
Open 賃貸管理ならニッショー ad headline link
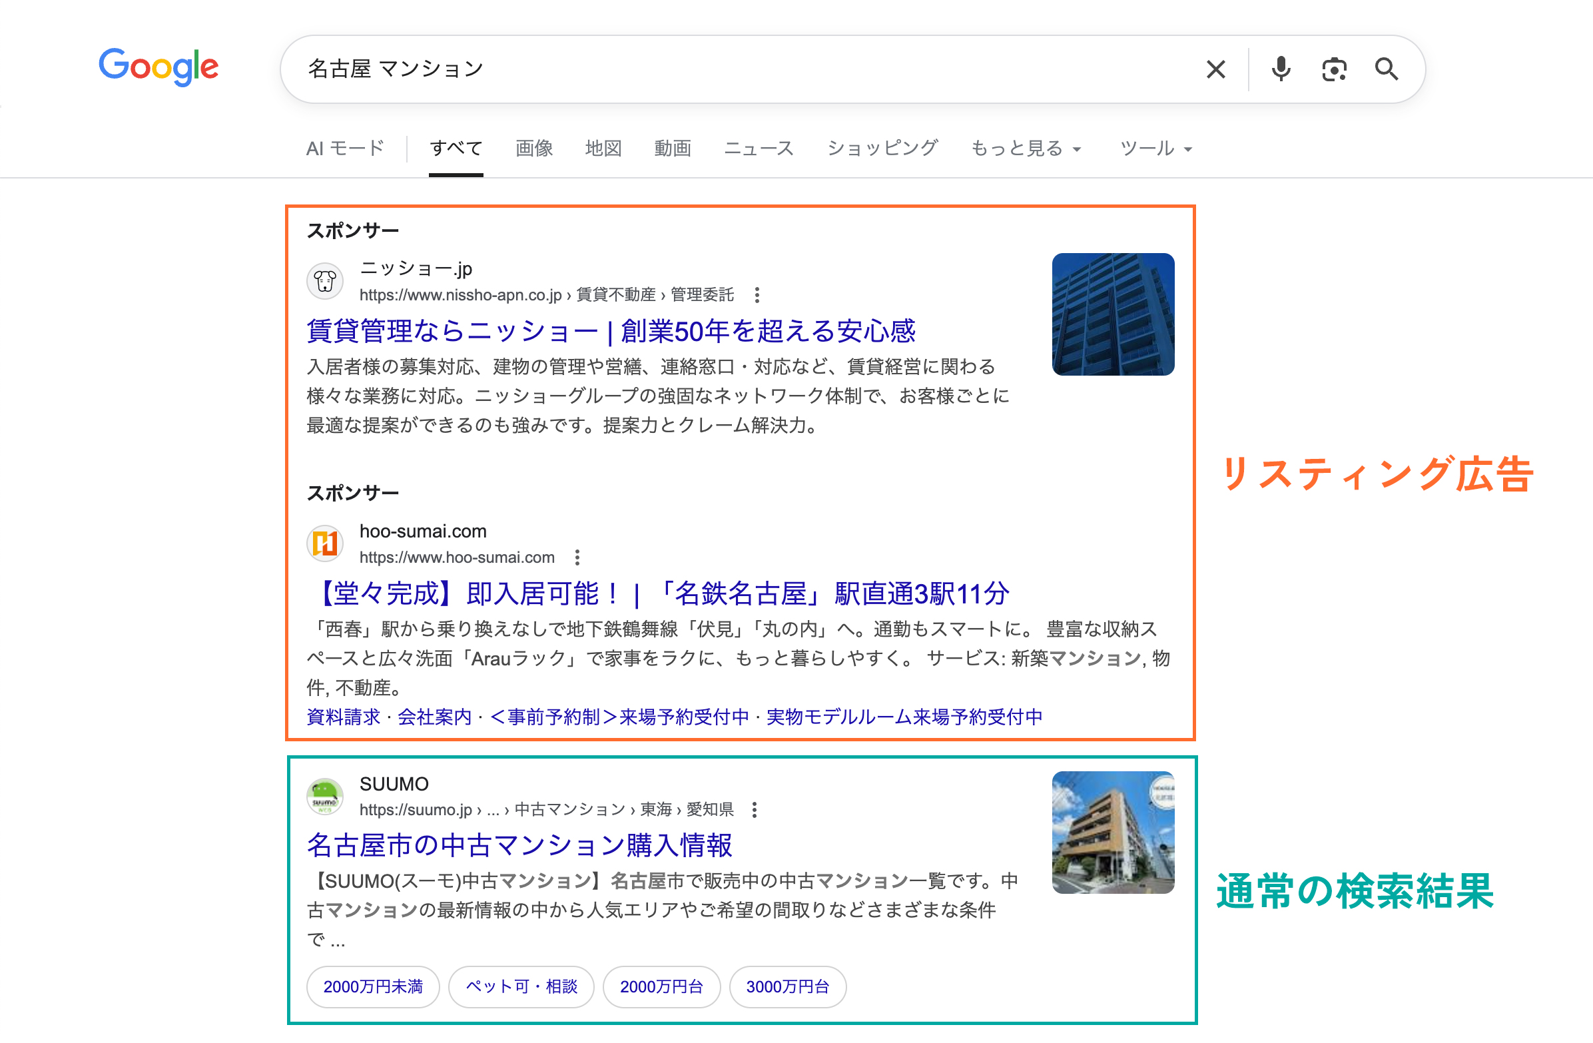(611, 331)
